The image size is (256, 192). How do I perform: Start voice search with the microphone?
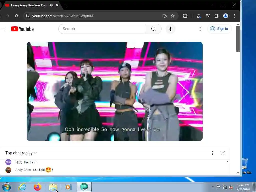170,29
